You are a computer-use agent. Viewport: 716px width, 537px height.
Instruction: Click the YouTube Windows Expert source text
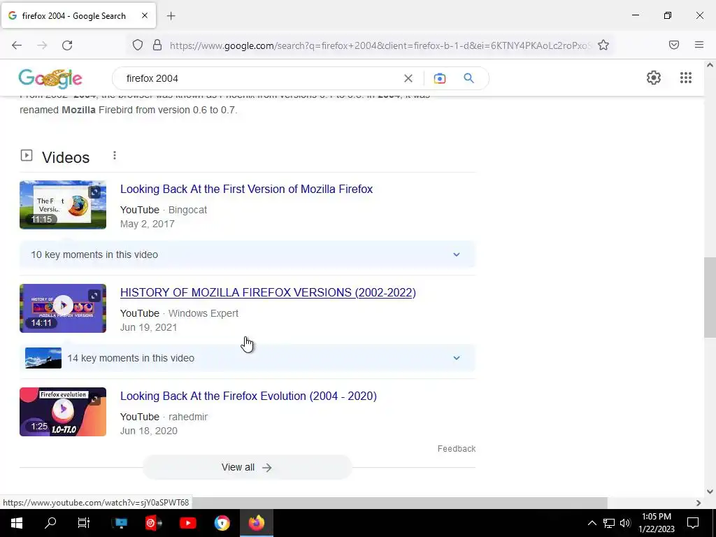[x=179, y=313]
